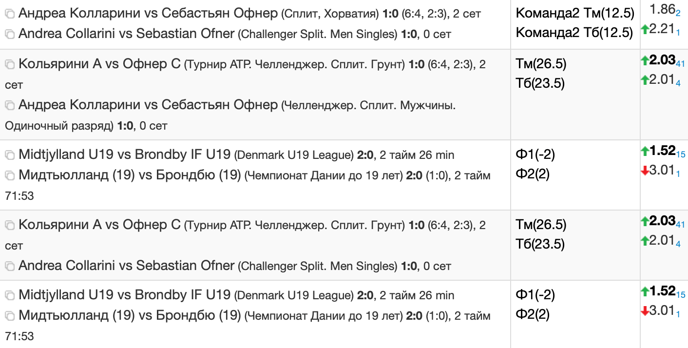
Task: Click copy icon beside topmost Andrea Collarini Challenger Split
Action: [9, 34]
